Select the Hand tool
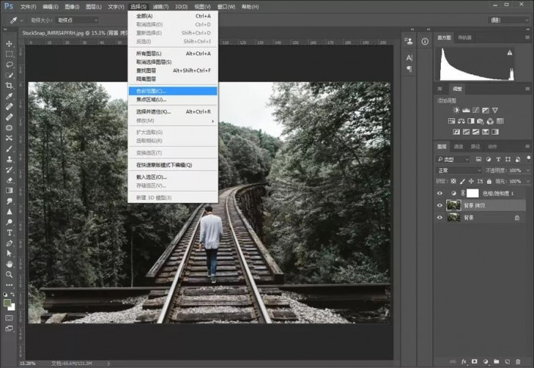The height and width of the screenshot is (368, 534). 9,264
